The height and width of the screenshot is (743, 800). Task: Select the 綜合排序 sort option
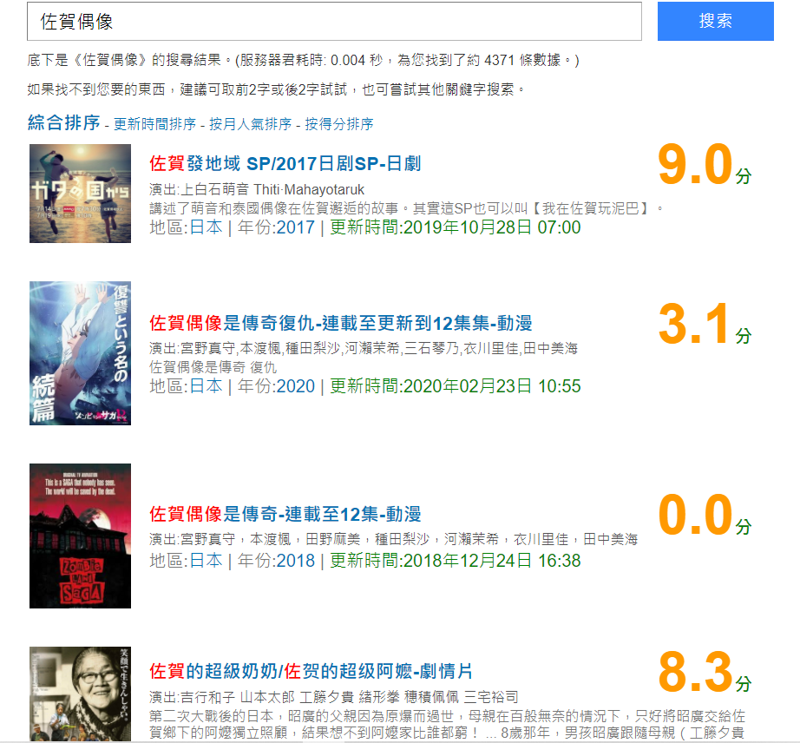tap(64, 122)
